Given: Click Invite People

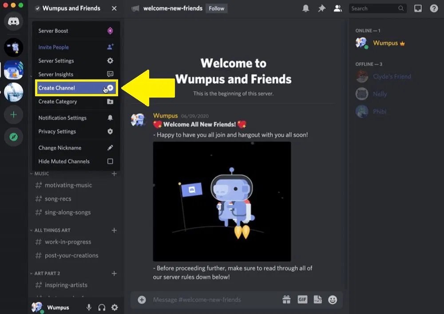Looking at the screenshot, I should (x=53, y=47).
